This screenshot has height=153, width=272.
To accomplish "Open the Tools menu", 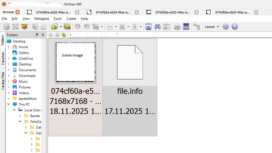I will point(57,19).
